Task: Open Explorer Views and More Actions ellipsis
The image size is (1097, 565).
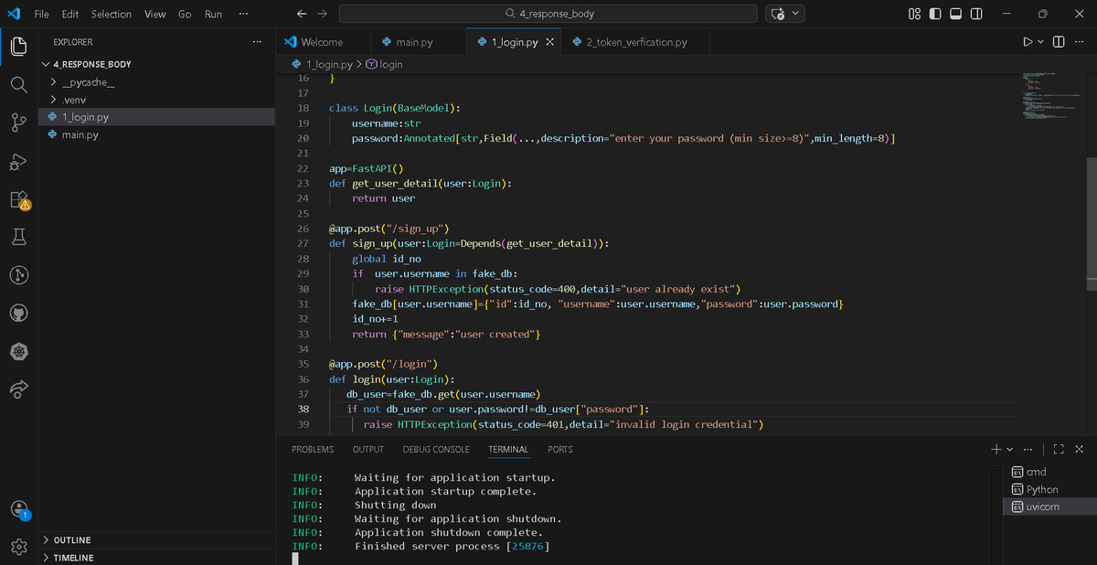Action: pyautogui.click(x=257, y=42)
